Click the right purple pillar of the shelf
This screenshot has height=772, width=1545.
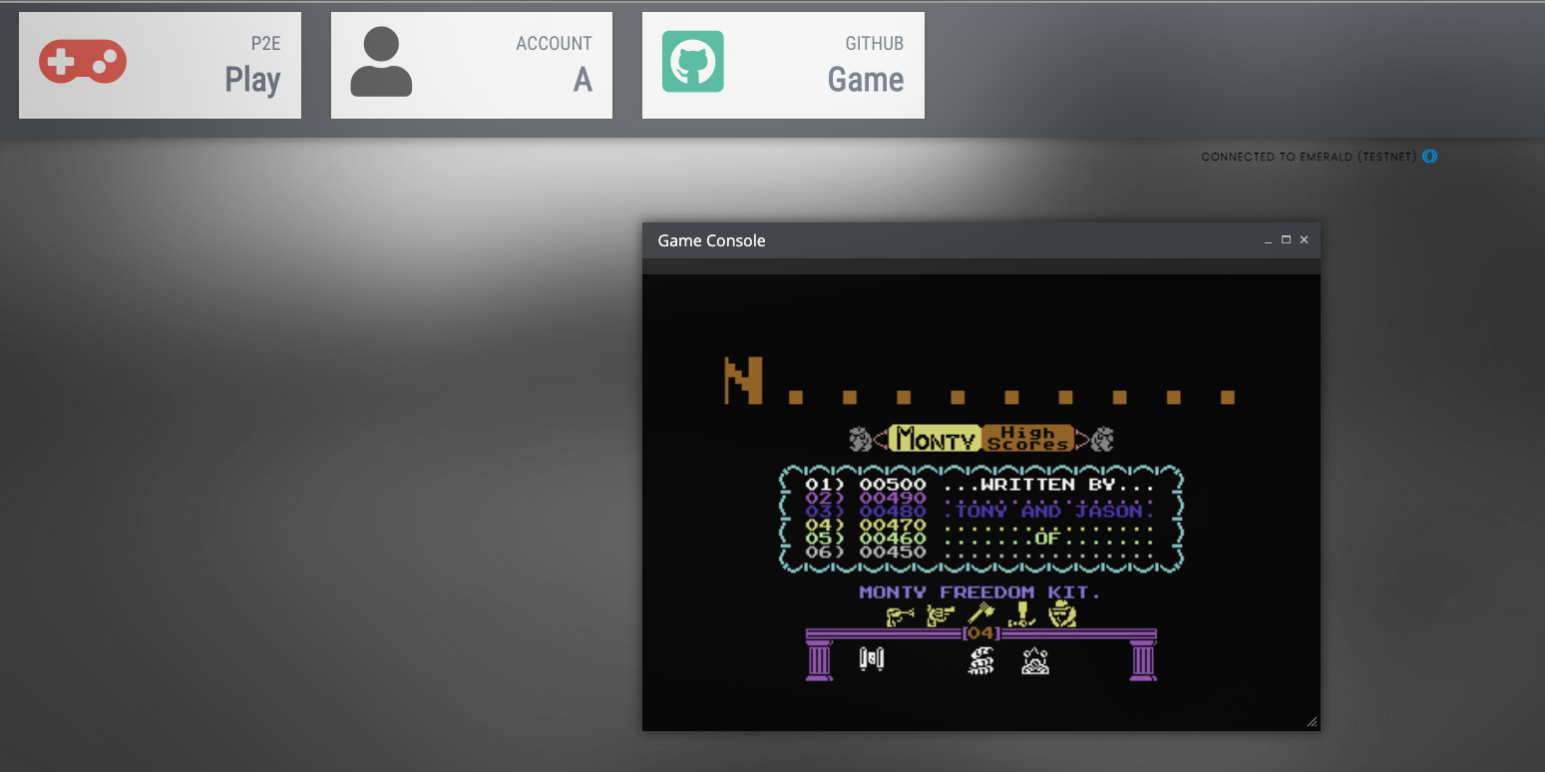pos(1143,660)
